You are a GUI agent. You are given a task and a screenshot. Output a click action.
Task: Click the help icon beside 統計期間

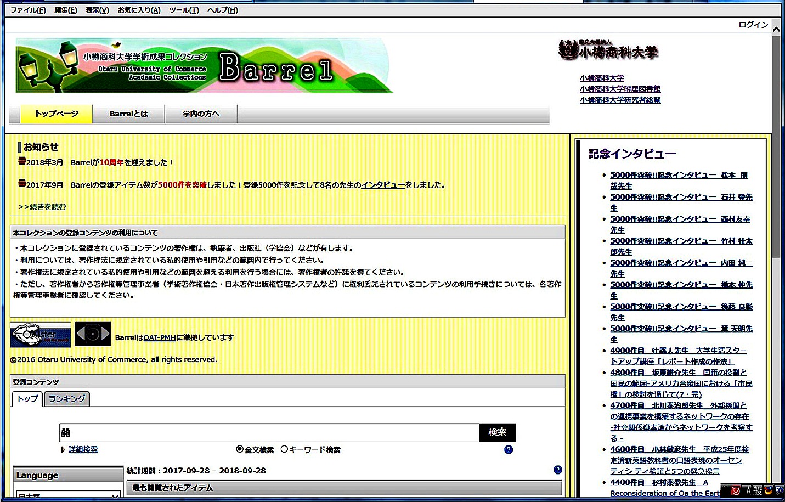click(558, 470)
